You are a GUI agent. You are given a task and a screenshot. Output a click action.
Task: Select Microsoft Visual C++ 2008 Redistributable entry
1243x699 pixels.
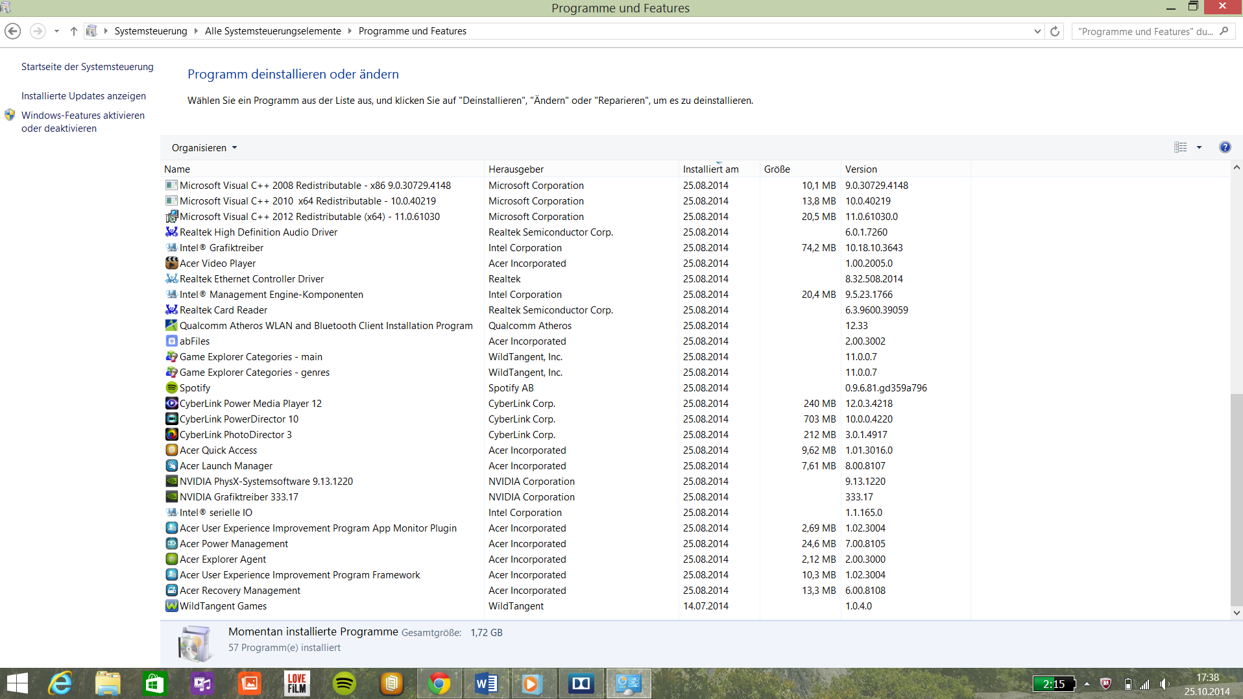click(315, 185)
